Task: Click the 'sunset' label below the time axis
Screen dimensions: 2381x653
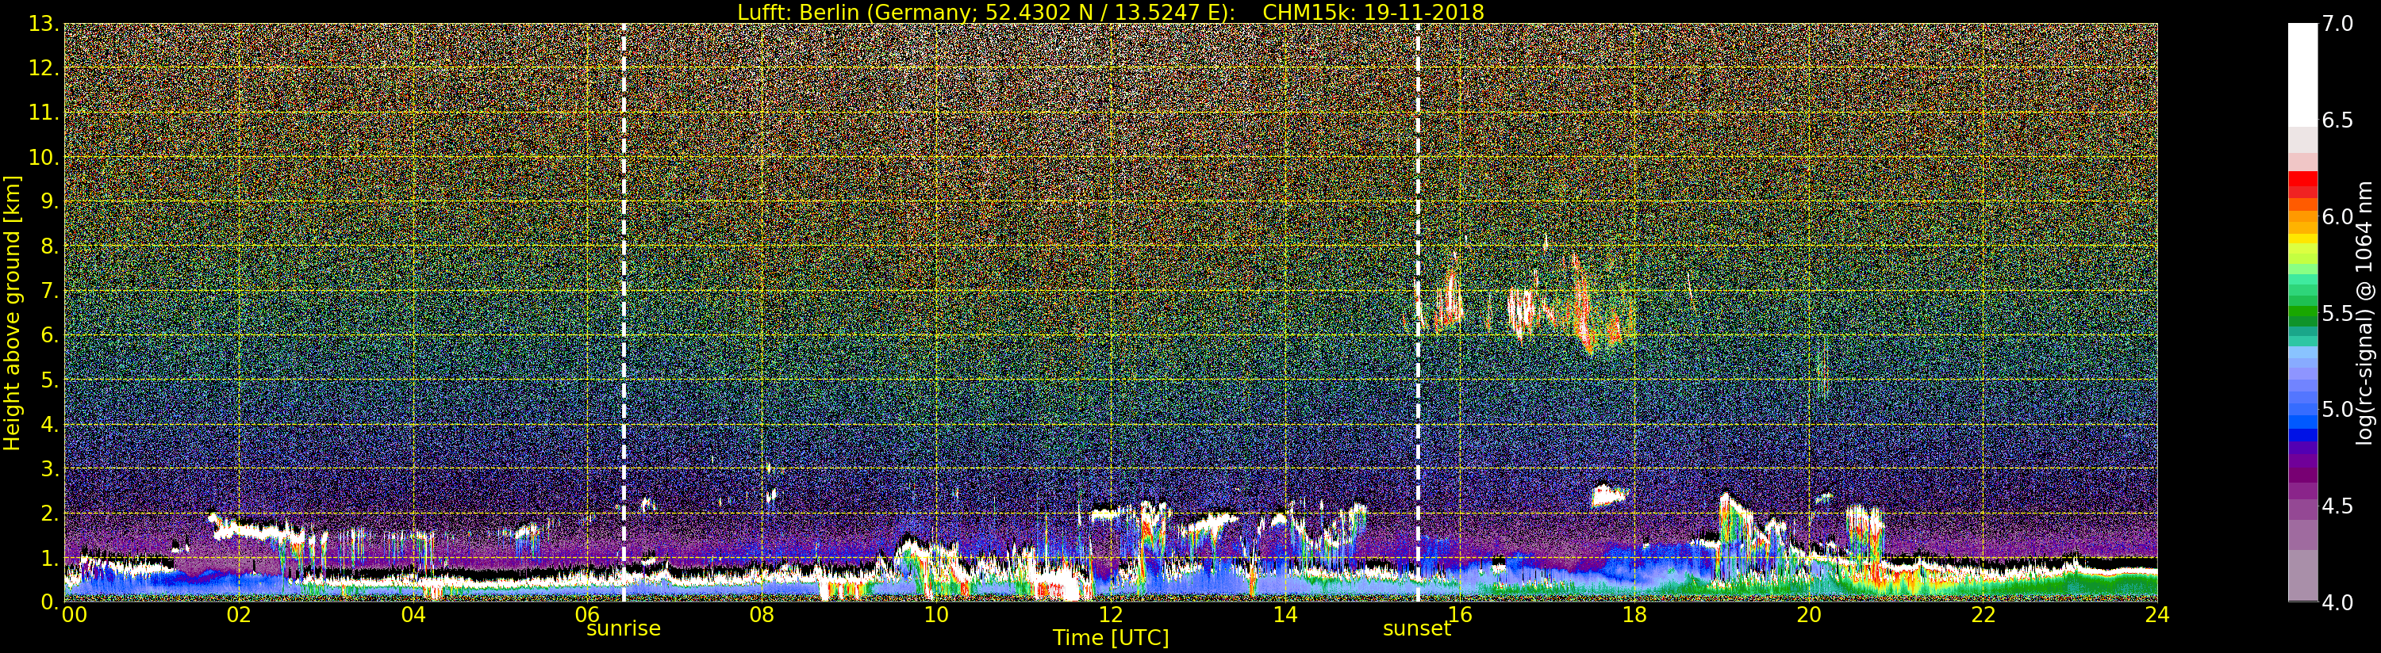Action: pos(1417,629)
